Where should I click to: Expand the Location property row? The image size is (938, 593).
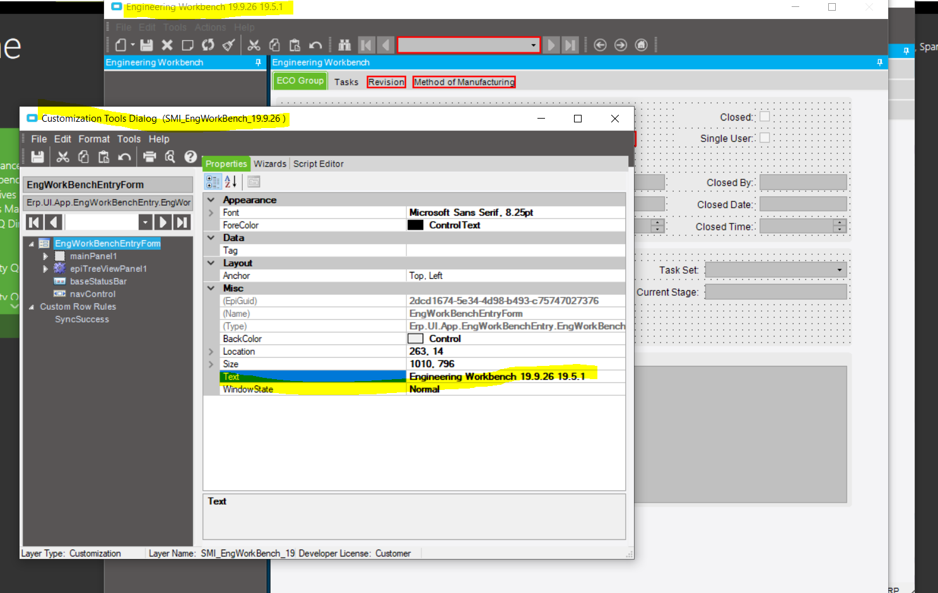[x=211, y=351]
